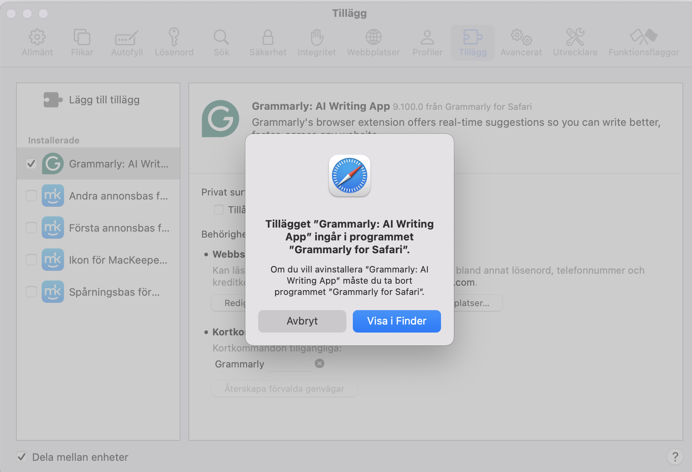Select Andra annonsbas f... row text

(x=118, y=196)
